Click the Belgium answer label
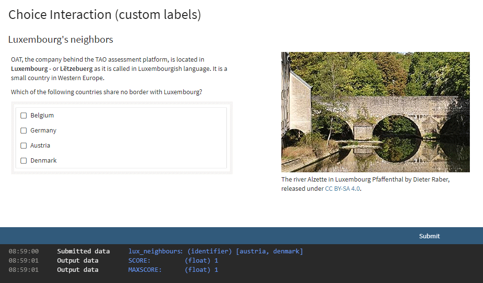Viewport: 483px width, 283px height. coord(42,116)
